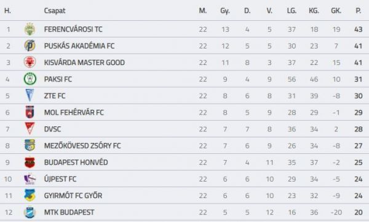Click the MTK Budapest crest

point(30,212)
